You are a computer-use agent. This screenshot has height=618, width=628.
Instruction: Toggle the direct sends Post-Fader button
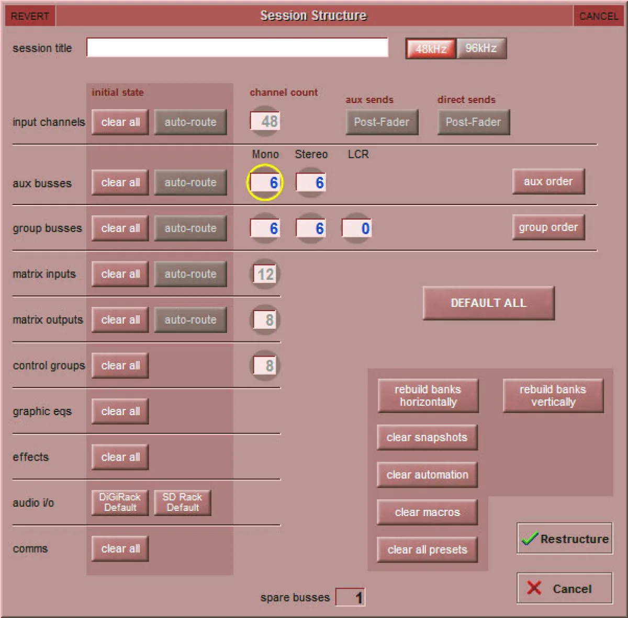(x=474, y=122)
